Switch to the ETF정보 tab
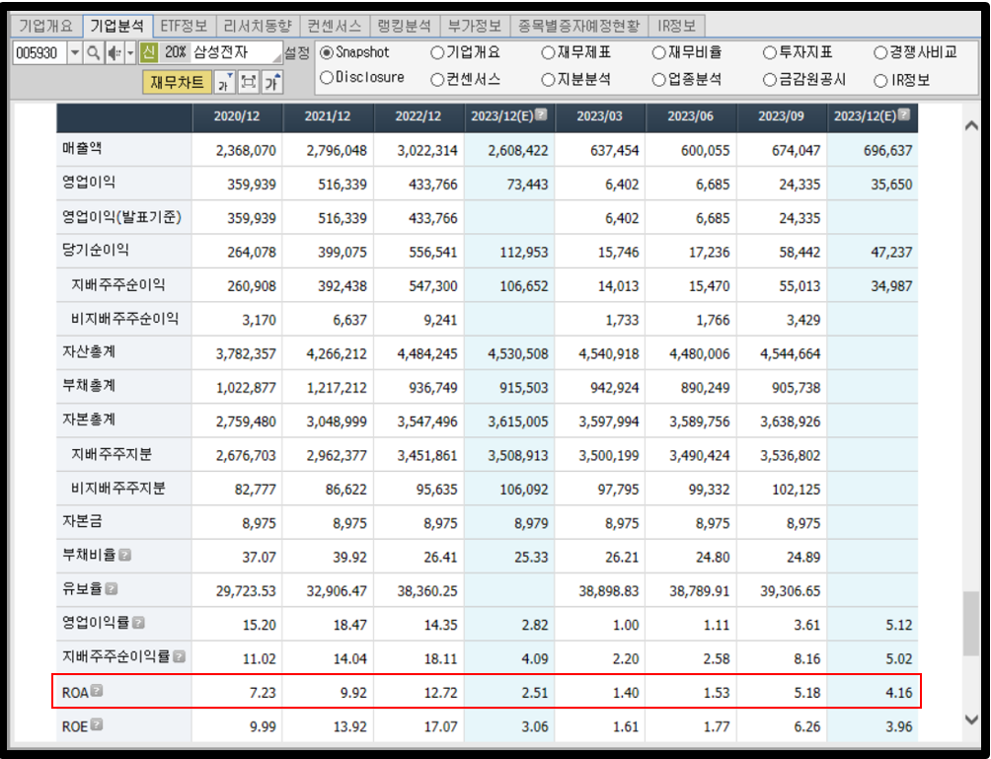Viewport: 991px width, 759px height. [x=184, y=26]
